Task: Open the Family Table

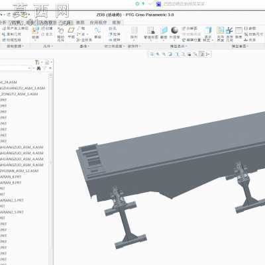Action: pyautogui.click(x=238, y=32)
